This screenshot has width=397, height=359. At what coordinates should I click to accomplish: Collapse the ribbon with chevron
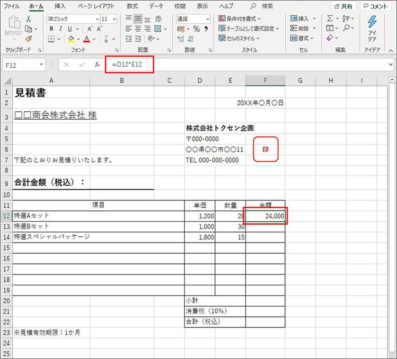pos(391,50)
